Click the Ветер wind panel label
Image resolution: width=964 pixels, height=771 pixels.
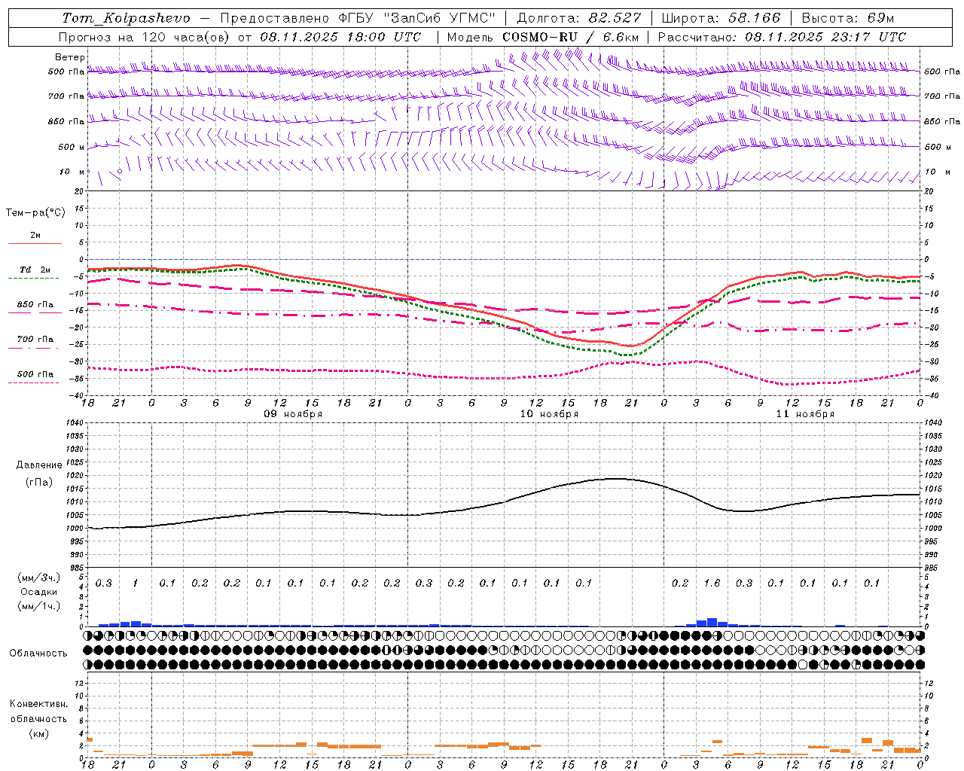[x=70, y=57]
